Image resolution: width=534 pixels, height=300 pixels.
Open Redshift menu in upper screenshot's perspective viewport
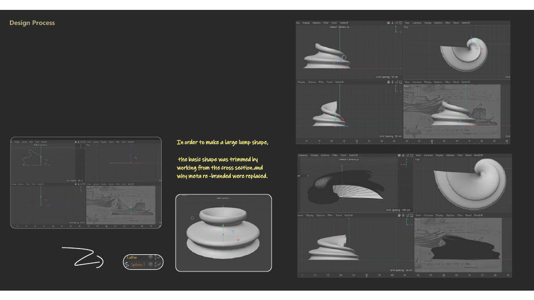344,23
